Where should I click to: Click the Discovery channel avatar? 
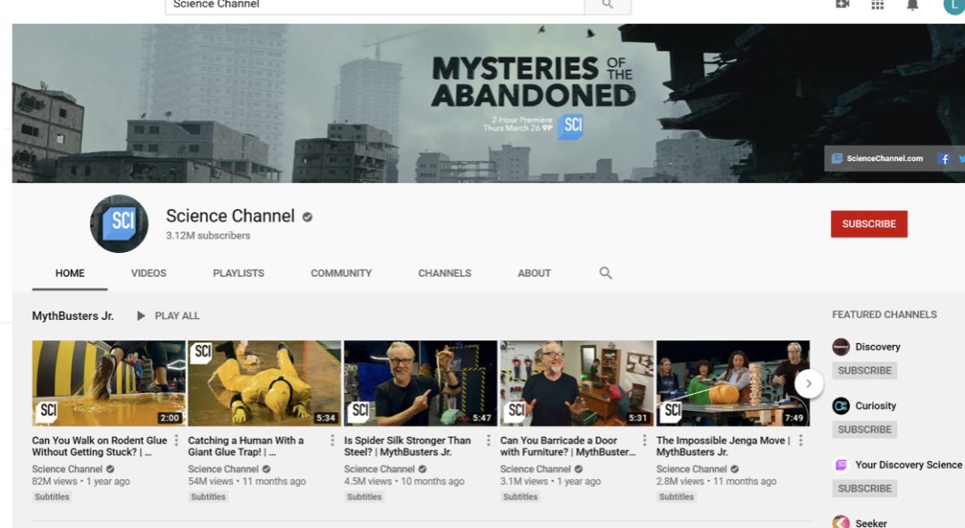point(841,347)
